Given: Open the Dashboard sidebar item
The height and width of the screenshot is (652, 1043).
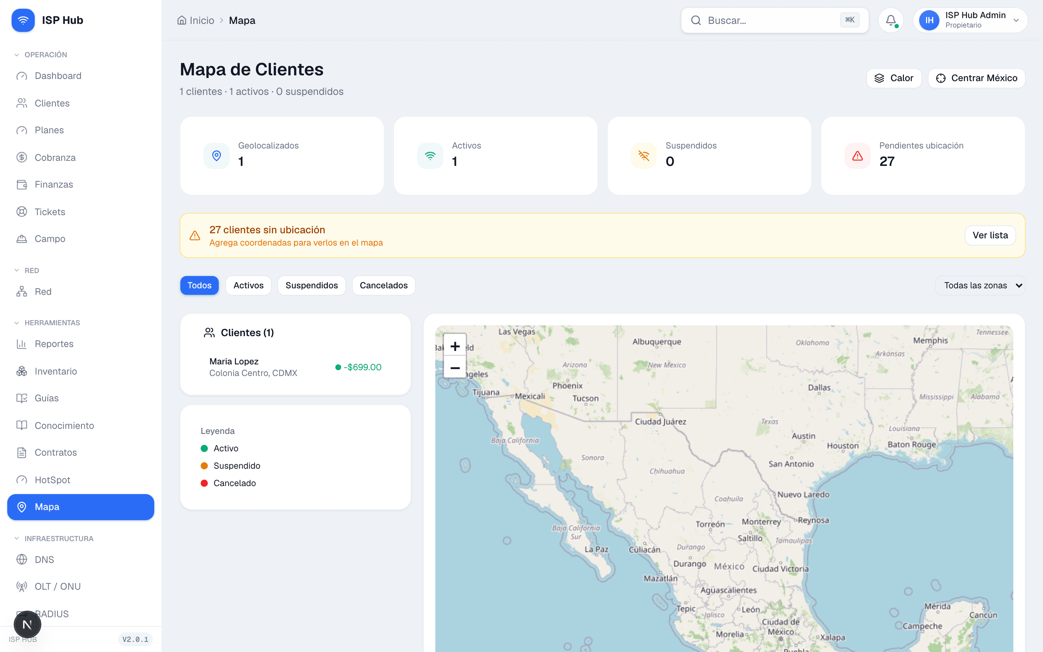Looking at the screenshot, I should 81,76.
